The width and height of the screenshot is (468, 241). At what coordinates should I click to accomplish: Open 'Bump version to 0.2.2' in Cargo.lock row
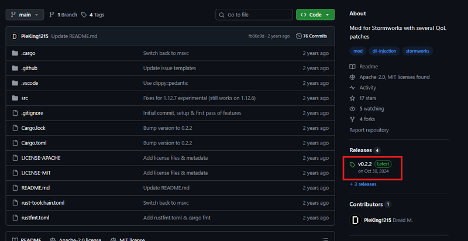(168, 128)
